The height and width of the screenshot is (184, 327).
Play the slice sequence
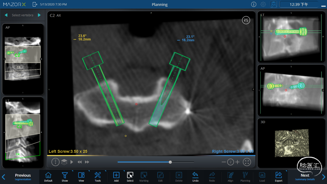[x=72, y=162]
